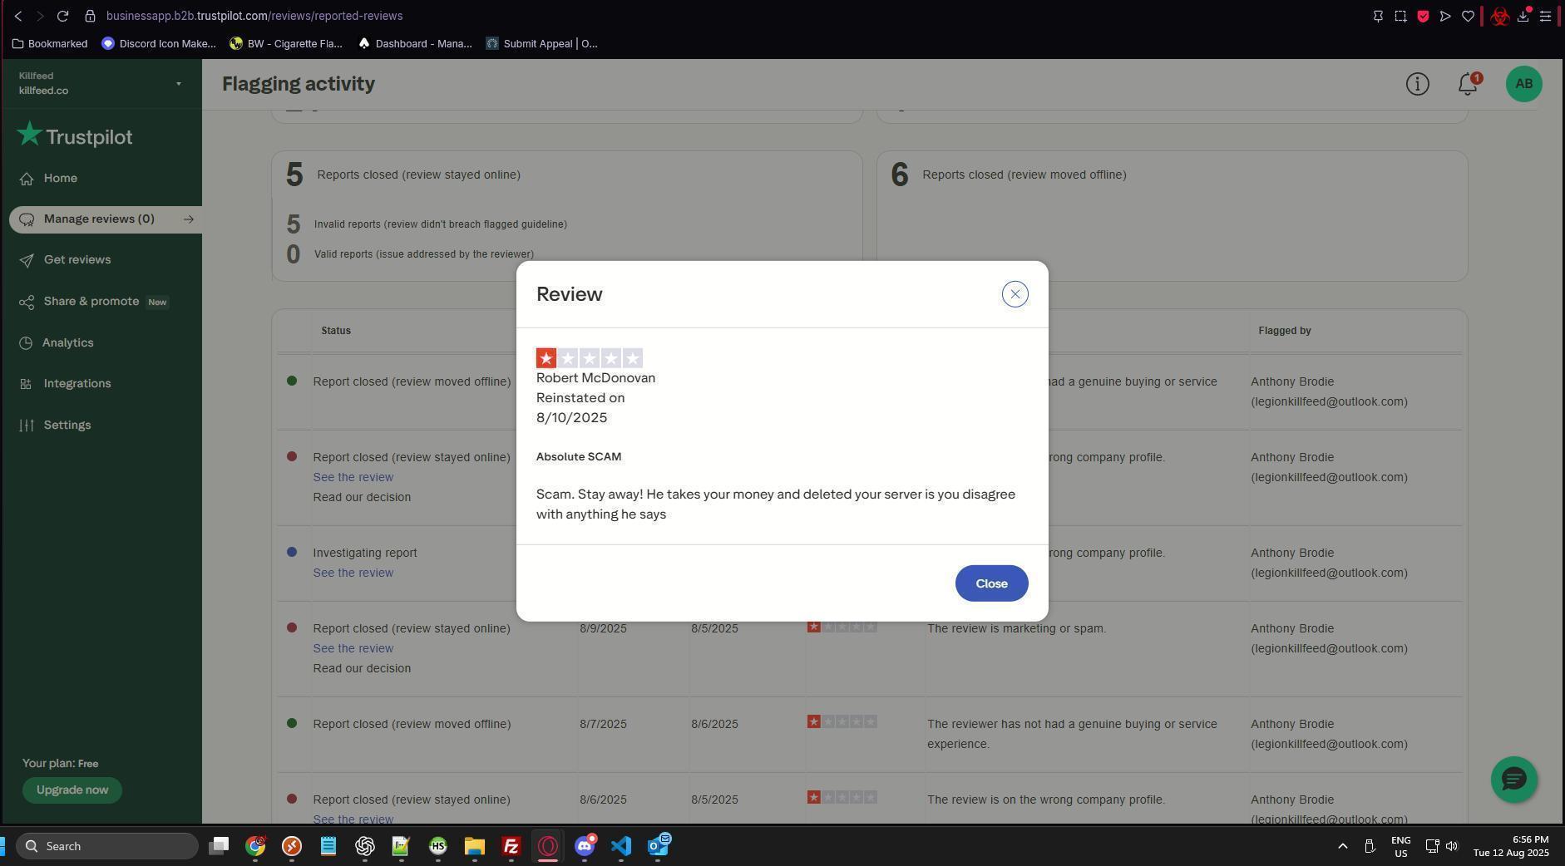
Task: Open the live chat bubble
Action: pyautogui.click(x=1514, y=780)
